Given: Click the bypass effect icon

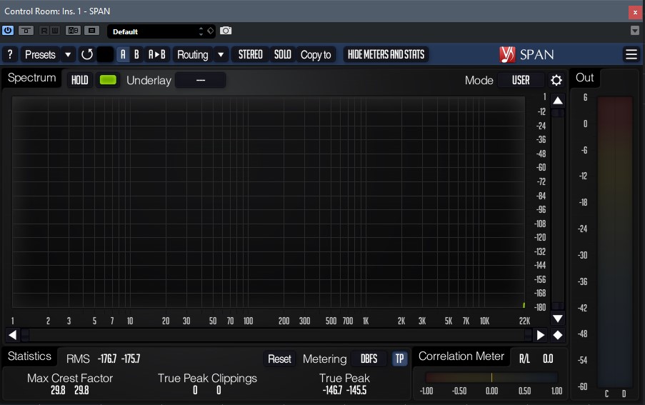Looking at the screenshot, I should point(26,31).
